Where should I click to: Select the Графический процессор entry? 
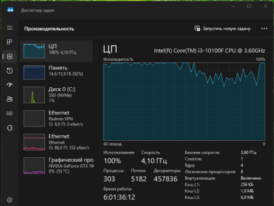(56, 165)
